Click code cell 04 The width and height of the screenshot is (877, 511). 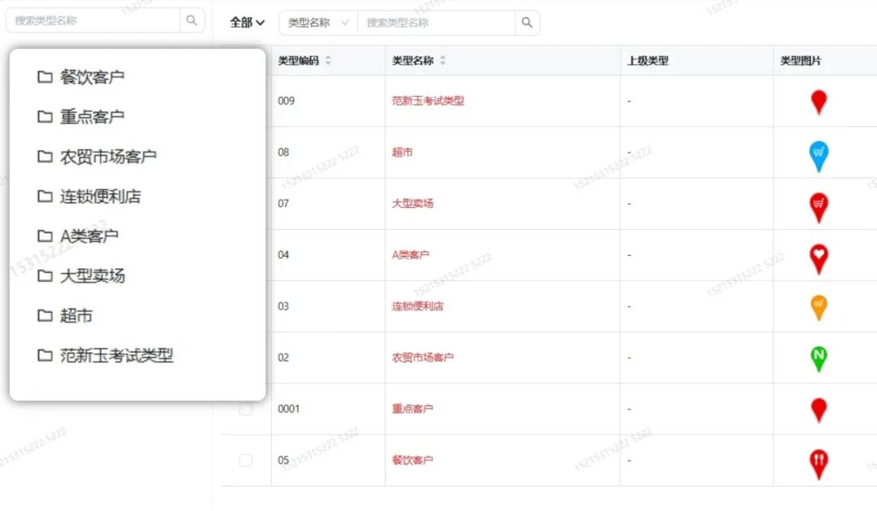(283, 255)
